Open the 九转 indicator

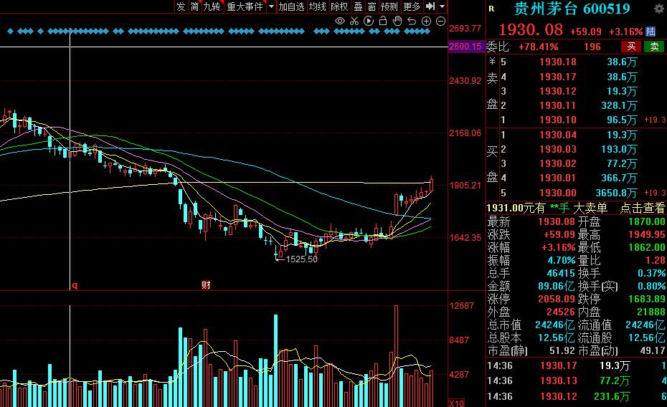[x=212, y=6]
